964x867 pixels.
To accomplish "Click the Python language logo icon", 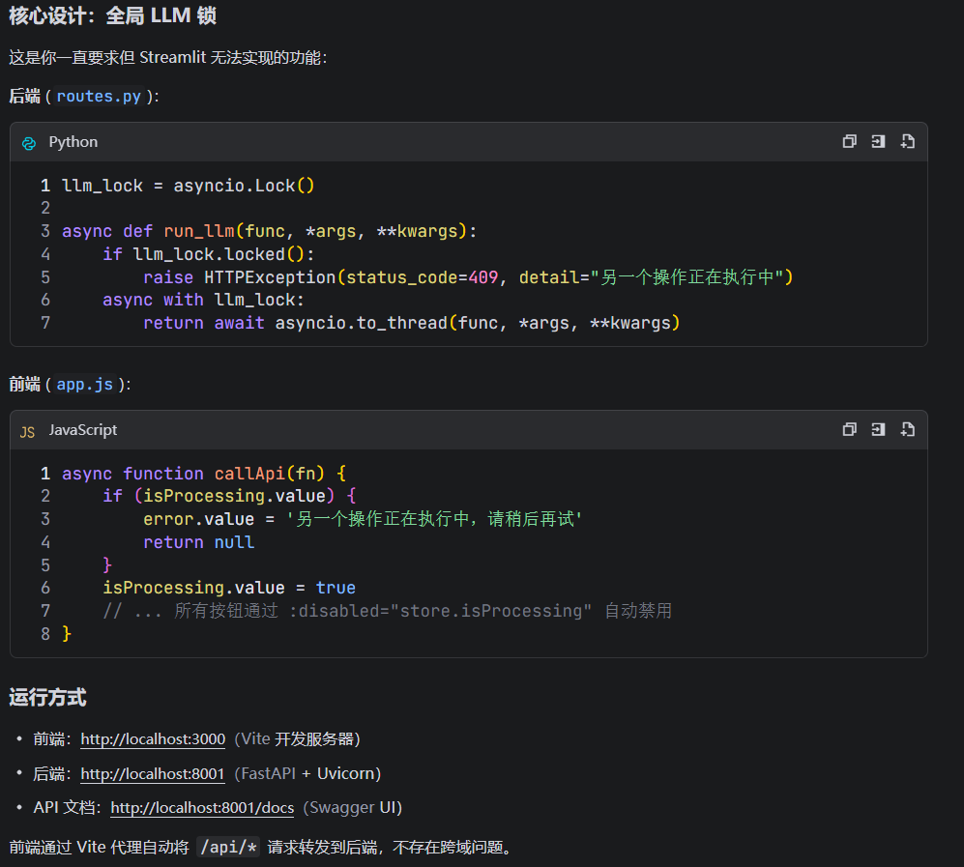I will [28, 142].
